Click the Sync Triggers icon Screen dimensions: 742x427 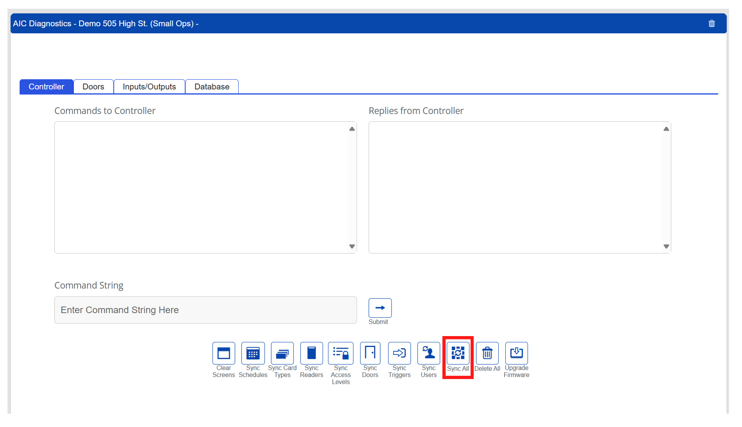399,353
